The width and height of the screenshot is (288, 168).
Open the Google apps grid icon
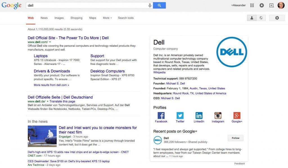(x=252, y=5)
